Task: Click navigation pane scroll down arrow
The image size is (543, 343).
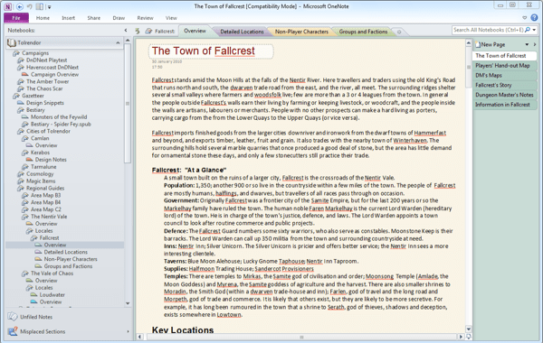Action: point(128,303)
